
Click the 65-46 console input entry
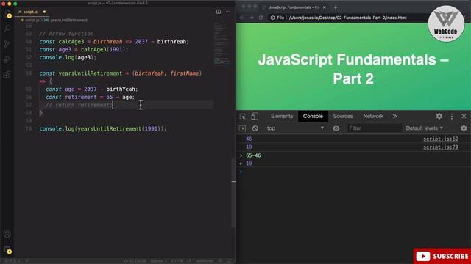(x=253, y=155)
